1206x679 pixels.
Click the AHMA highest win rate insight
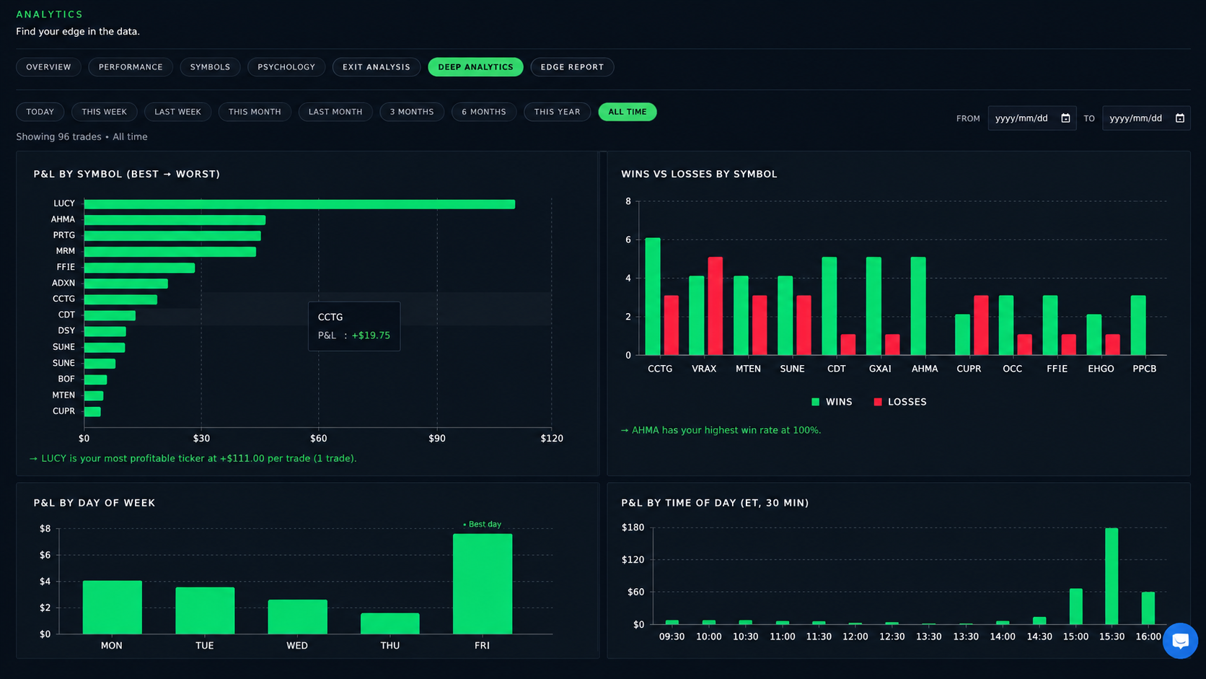[721, 430]
